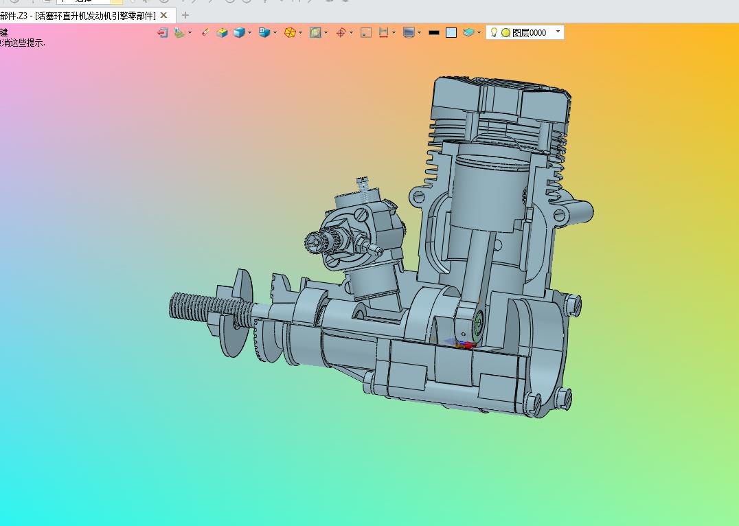Click the blue shaded cube icon
The height and width of the screenshot is (526, 739).
click(x=240, y=32)
